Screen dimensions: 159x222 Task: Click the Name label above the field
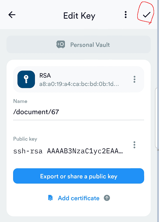click(x=20, y=101)
